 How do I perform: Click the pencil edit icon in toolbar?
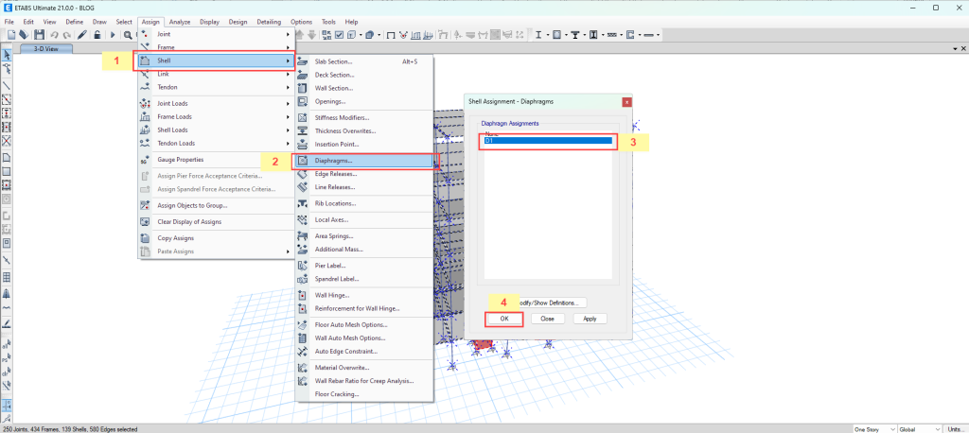[82, 35]
